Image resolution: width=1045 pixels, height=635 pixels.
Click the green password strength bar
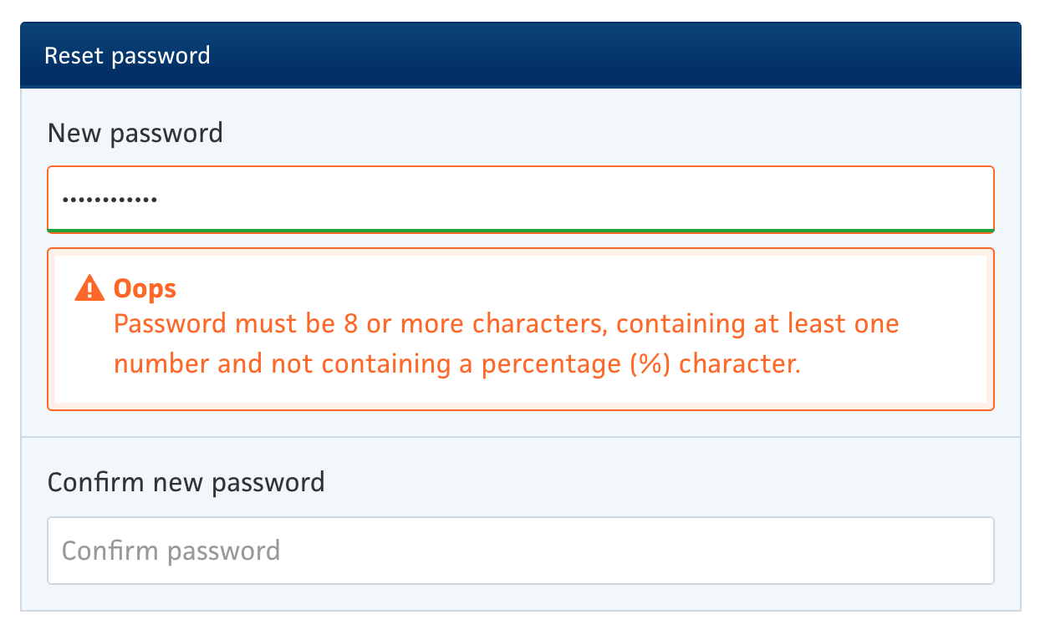pos(520,230)
